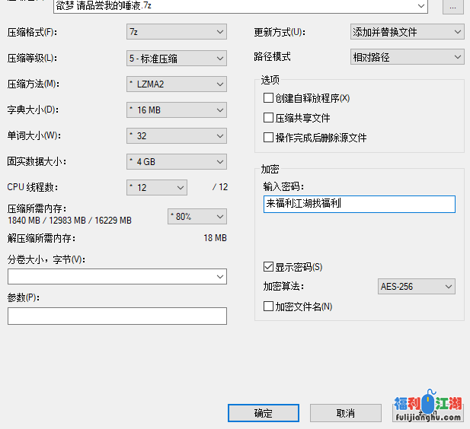Open the 压缩格式 dropdown showing 7z

click(176, 32)
